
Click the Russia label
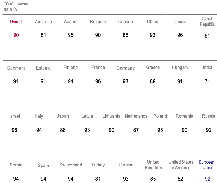209,116
